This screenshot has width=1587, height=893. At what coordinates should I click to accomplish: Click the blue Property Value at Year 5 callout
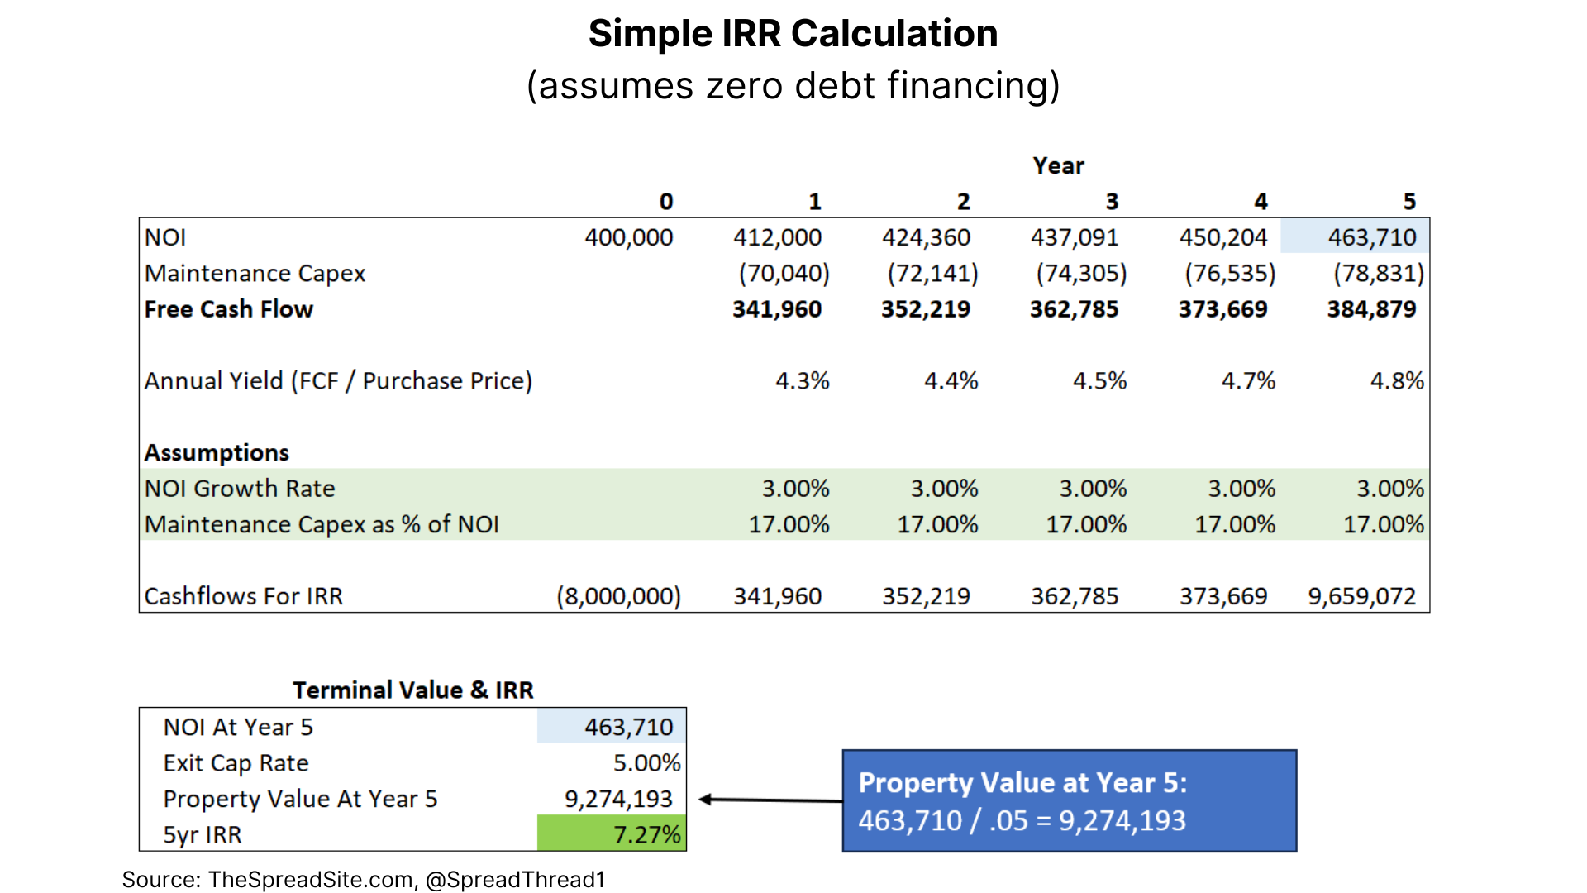tap(1069, 800)
